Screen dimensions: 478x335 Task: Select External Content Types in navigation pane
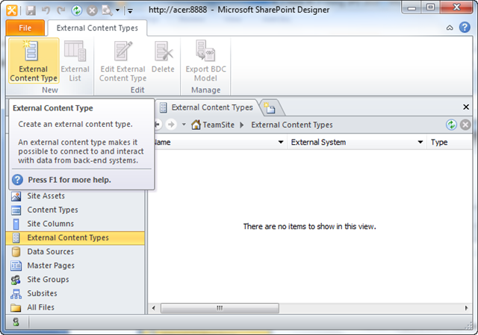pos(75,238)
